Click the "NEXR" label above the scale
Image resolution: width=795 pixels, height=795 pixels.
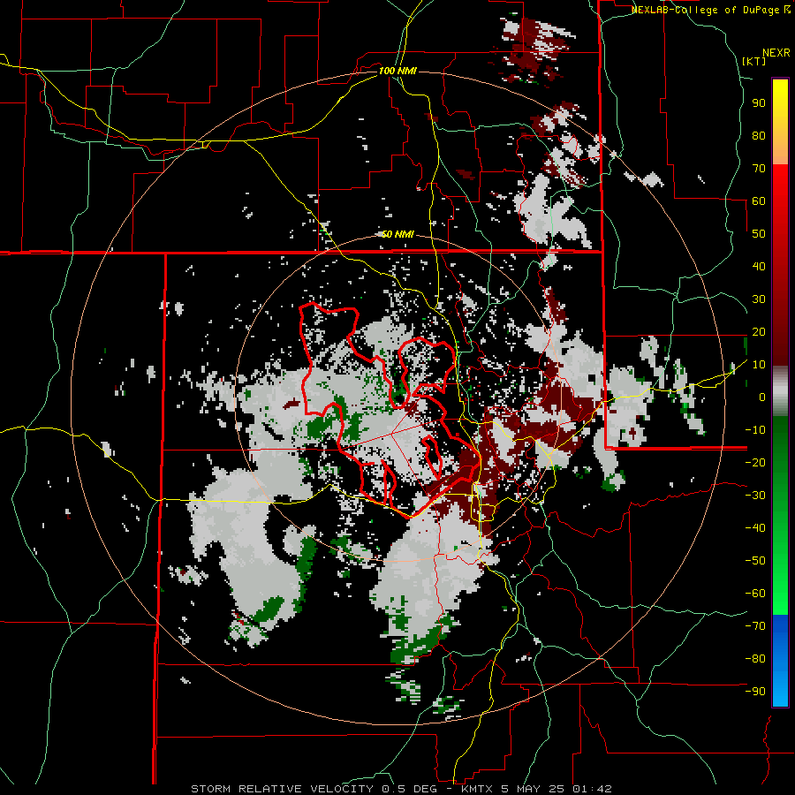[776, 53]
